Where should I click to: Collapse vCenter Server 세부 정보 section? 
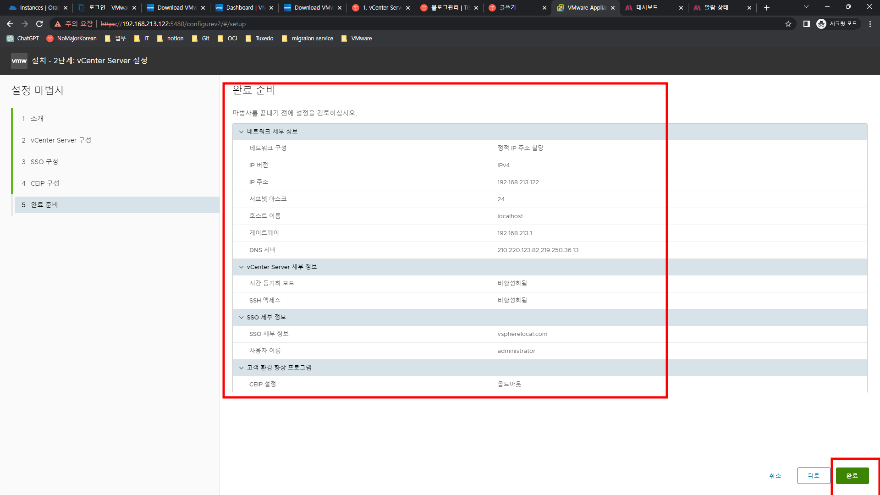(242, 267)
